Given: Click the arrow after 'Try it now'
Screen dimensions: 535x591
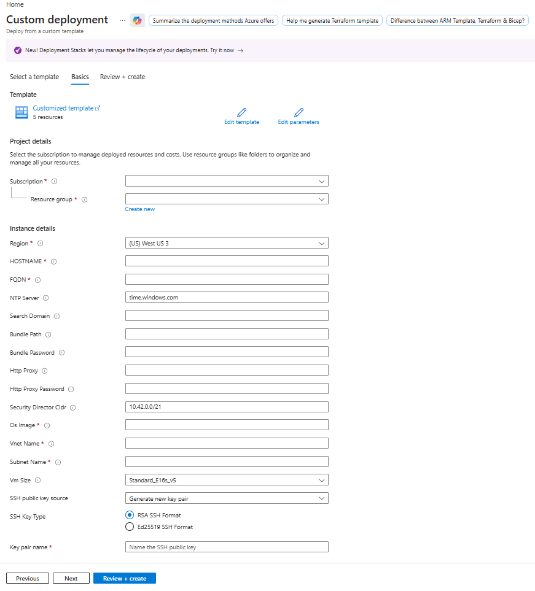Looking at the screenshot, I should (240, 50).
